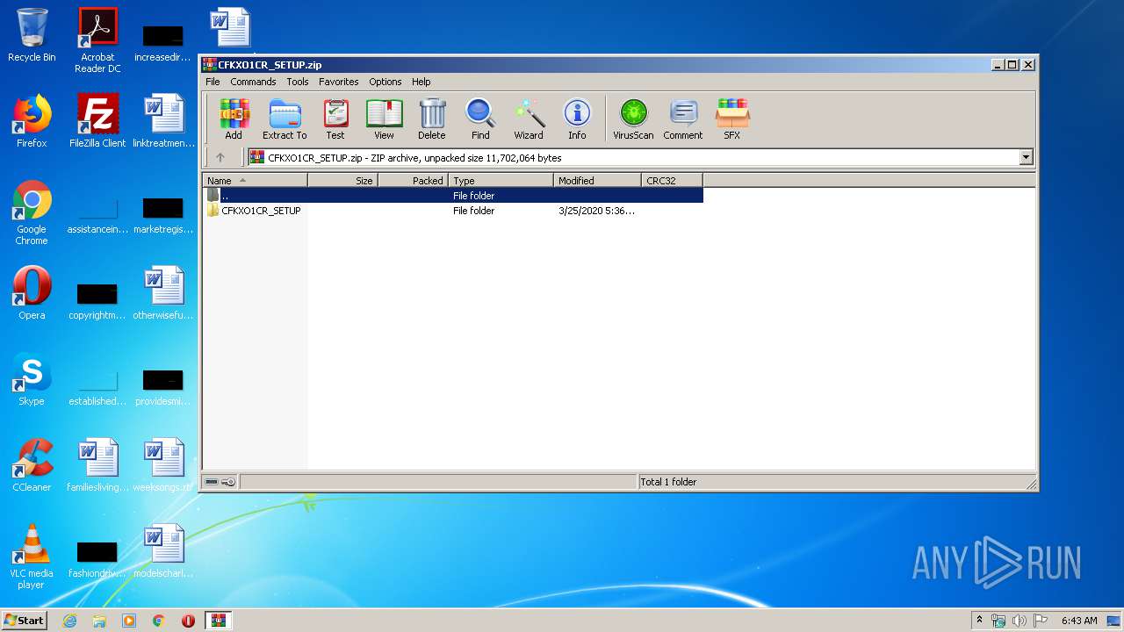The image size is (1124, 632).
Task: Select the parent '..' folder row
Action: point(453,196)
